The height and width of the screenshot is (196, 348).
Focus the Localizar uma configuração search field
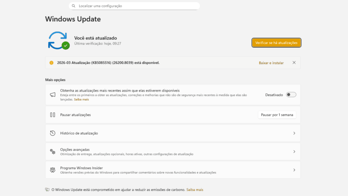coord(134,6)
